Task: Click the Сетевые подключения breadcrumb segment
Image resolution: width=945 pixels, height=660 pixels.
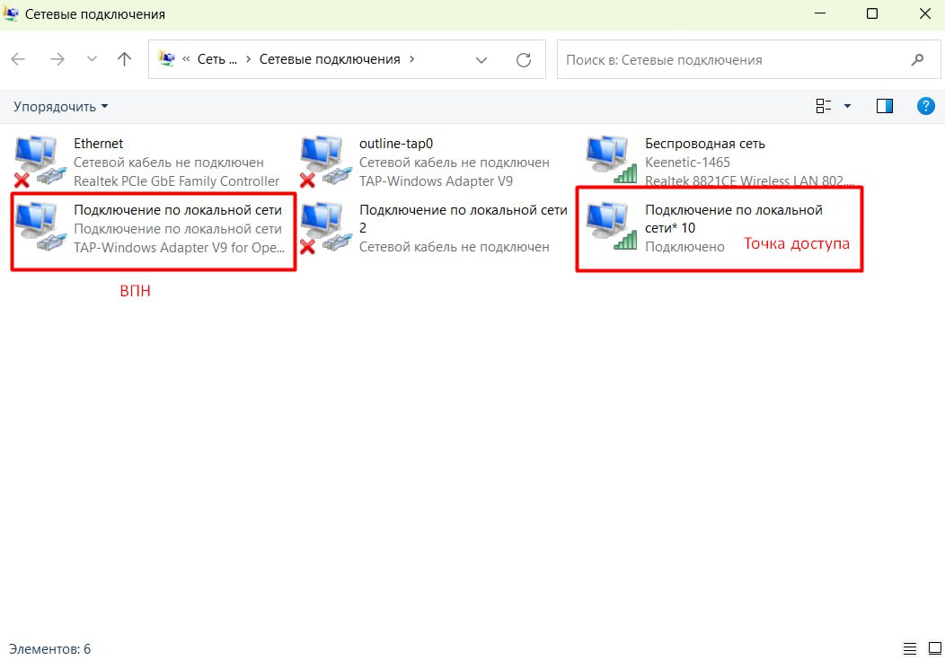Action: click(x=329, y=59)
